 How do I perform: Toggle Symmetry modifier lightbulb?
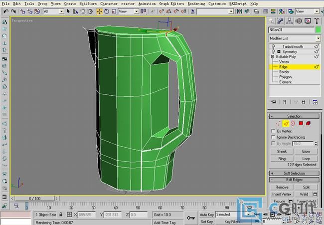(273, 51)
